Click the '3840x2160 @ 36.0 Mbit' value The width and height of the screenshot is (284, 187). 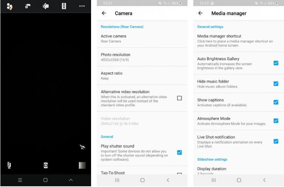(x=120, y=123)
